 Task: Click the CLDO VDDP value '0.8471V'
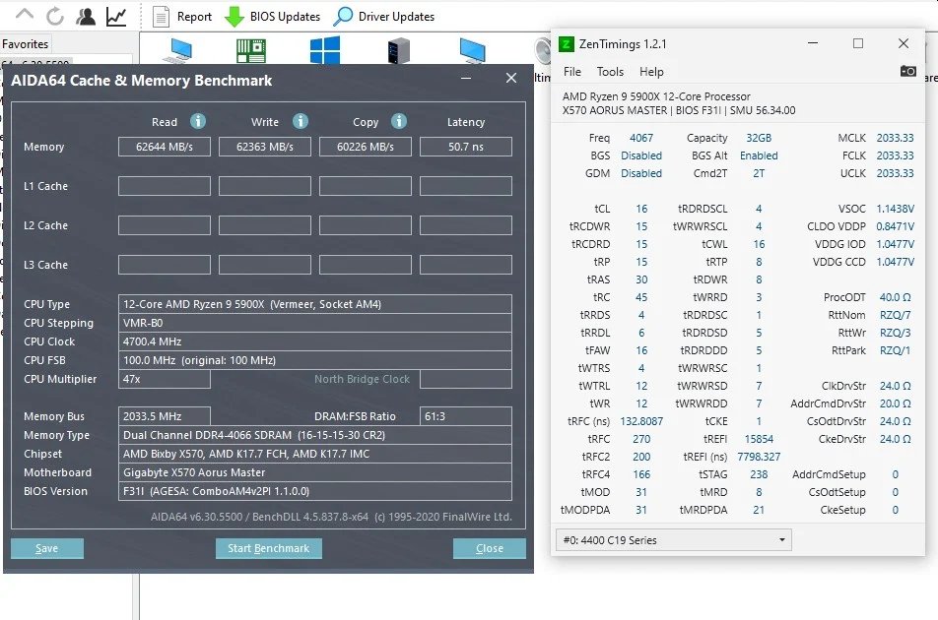[895, 226]
